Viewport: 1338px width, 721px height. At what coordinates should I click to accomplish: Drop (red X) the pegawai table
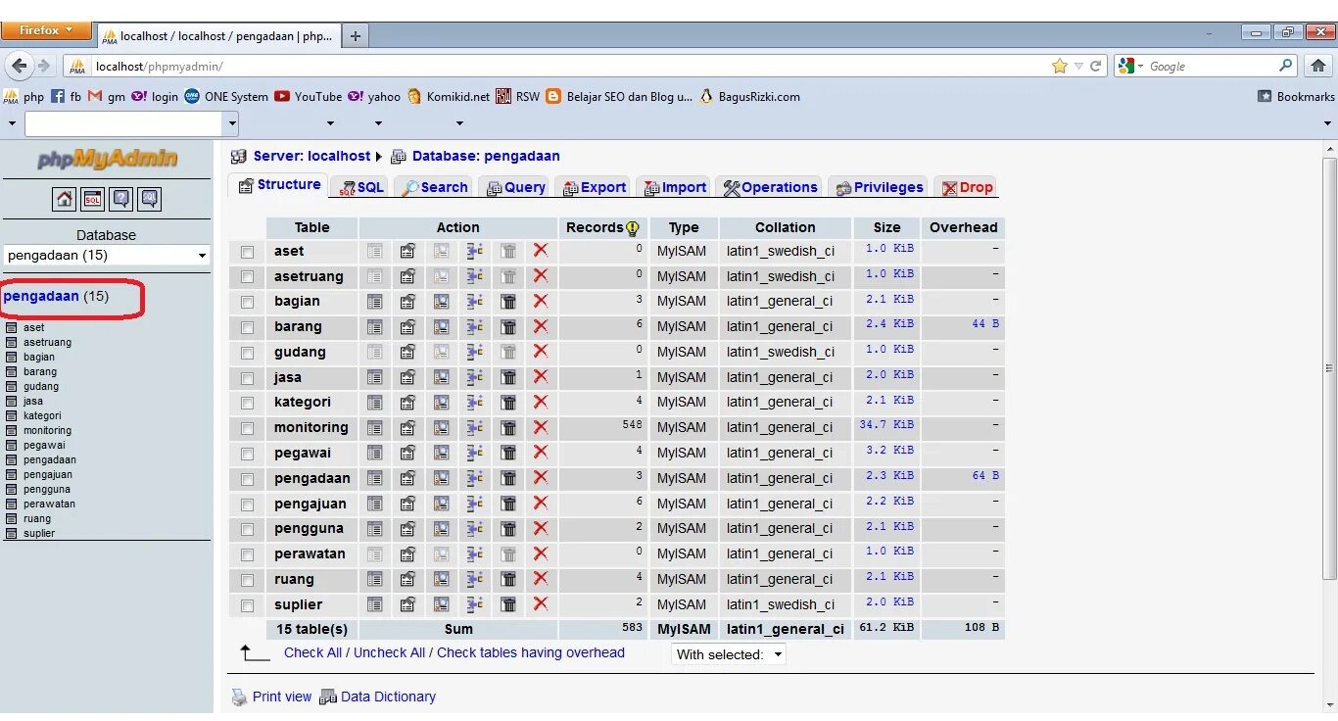click(541, 453)
